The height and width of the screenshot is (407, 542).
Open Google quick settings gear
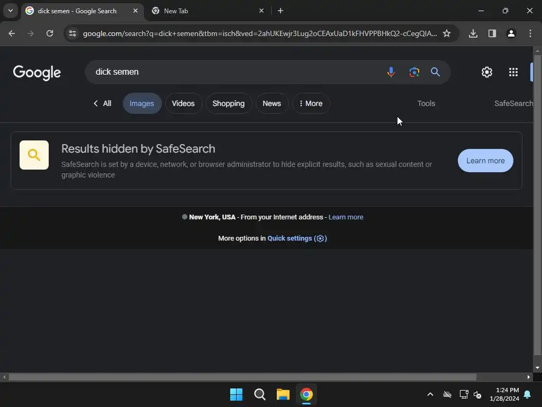(487, 72)
